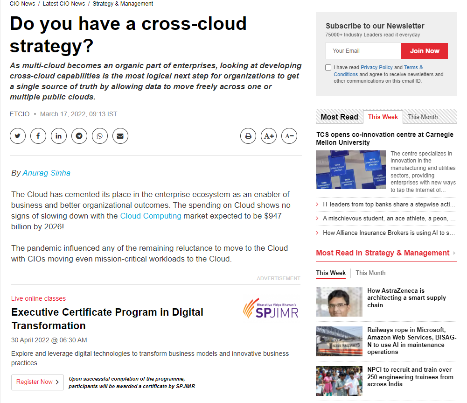Click the Register Now button for the SPJIMR program
The image size is (467, 403).
point(37,382)
